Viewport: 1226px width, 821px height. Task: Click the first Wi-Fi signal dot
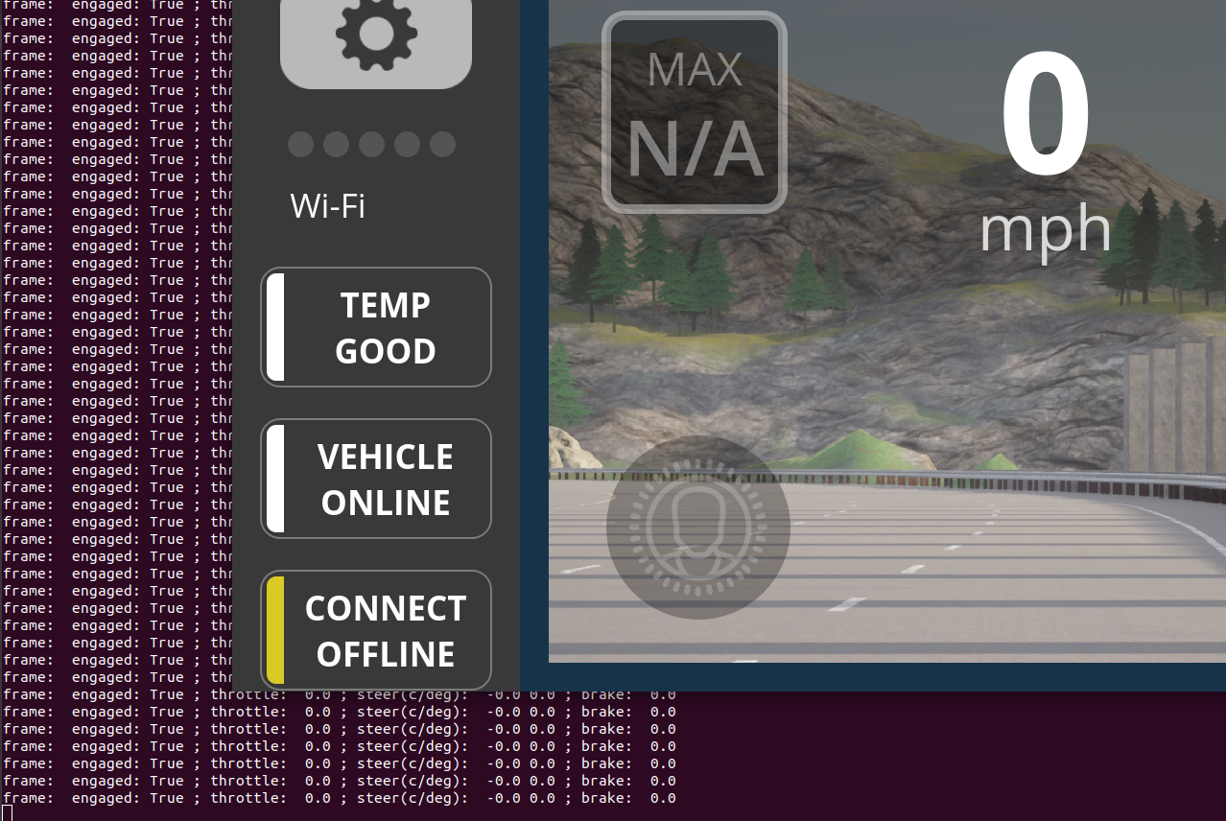click(299, 144)
